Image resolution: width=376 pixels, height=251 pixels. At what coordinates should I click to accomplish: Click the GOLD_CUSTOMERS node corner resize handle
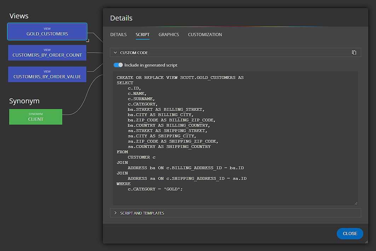tap(87, 40)
